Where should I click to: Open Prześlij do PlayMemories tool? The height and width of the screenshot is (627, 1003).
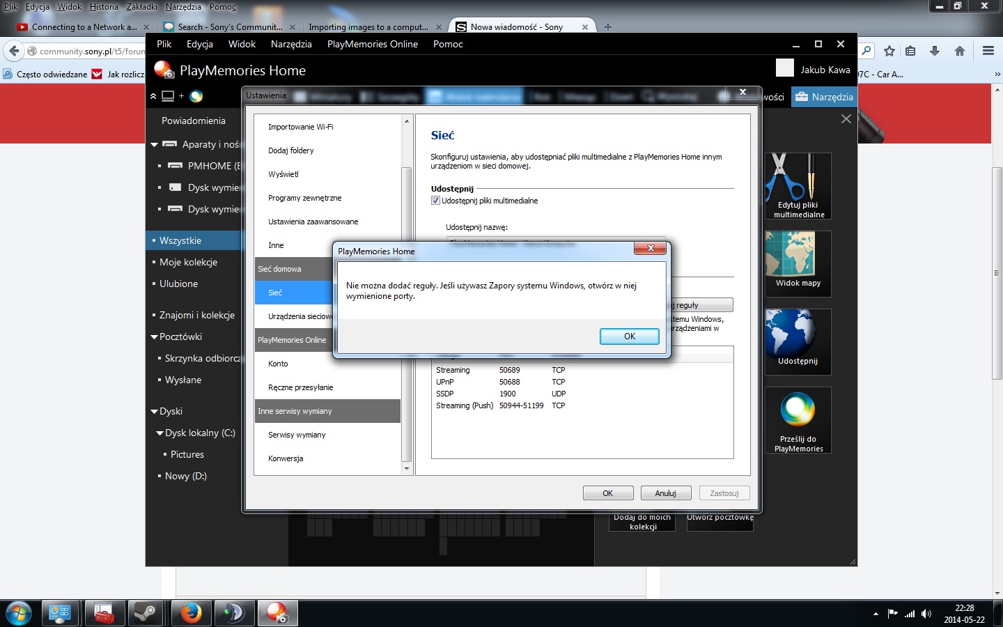pos(798,420)
